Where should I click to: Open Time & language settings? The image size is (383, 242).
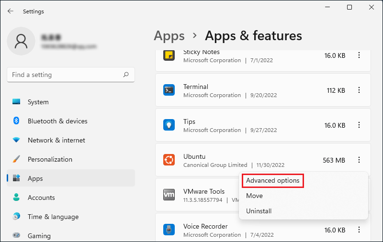coord(71,217)
